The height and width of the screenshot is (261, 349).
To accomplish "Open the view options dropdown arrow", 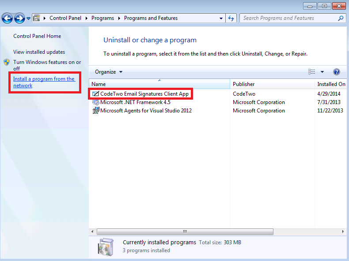I will (x=322, y=72).
